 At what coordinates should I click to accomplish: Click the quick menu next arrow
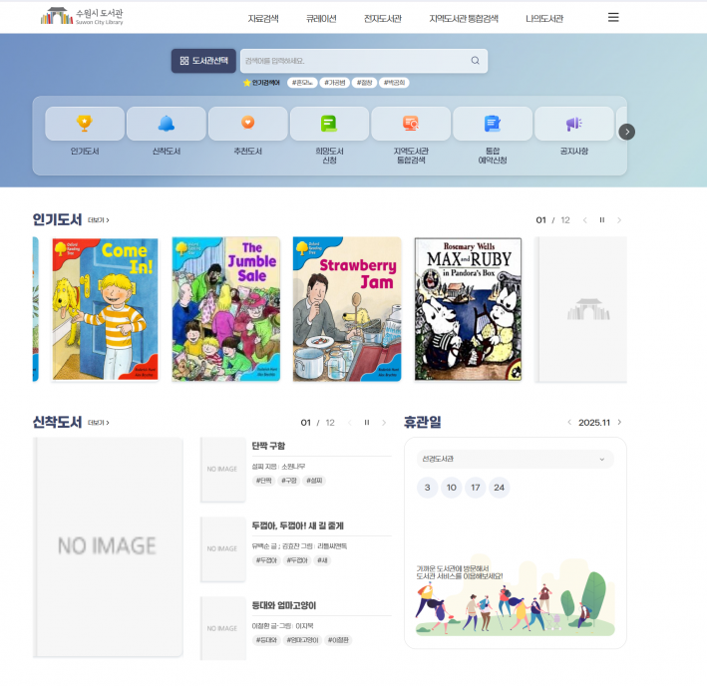coord(627,132)
